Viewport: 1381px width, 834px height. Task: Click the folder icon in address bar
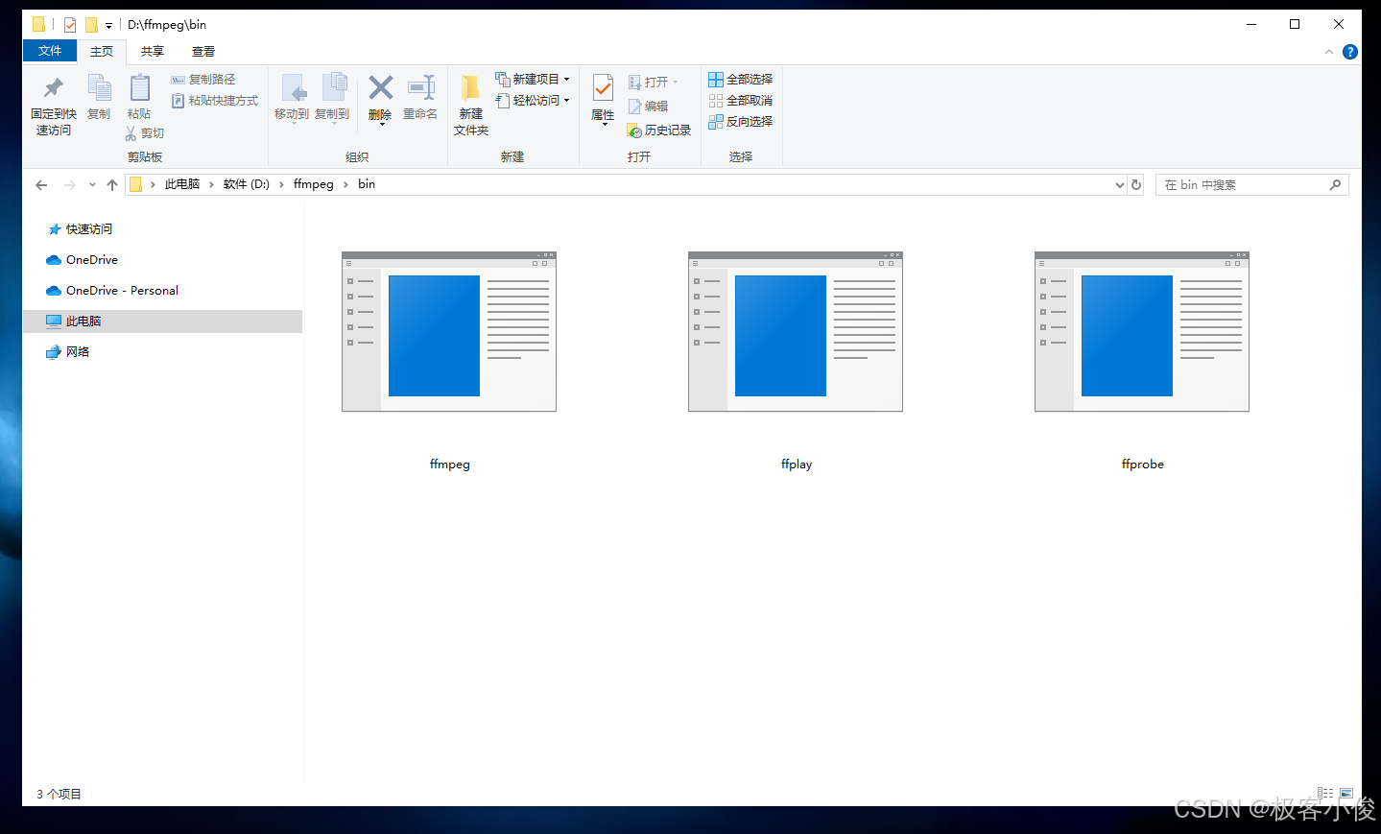tap(135, 184)
